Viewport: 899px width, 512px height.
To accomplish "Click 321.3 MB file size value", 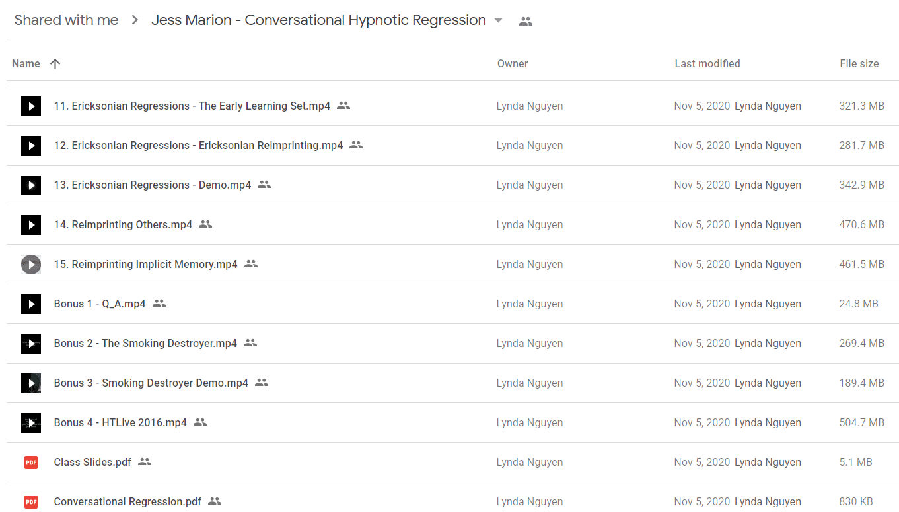I will coord(861,106).
